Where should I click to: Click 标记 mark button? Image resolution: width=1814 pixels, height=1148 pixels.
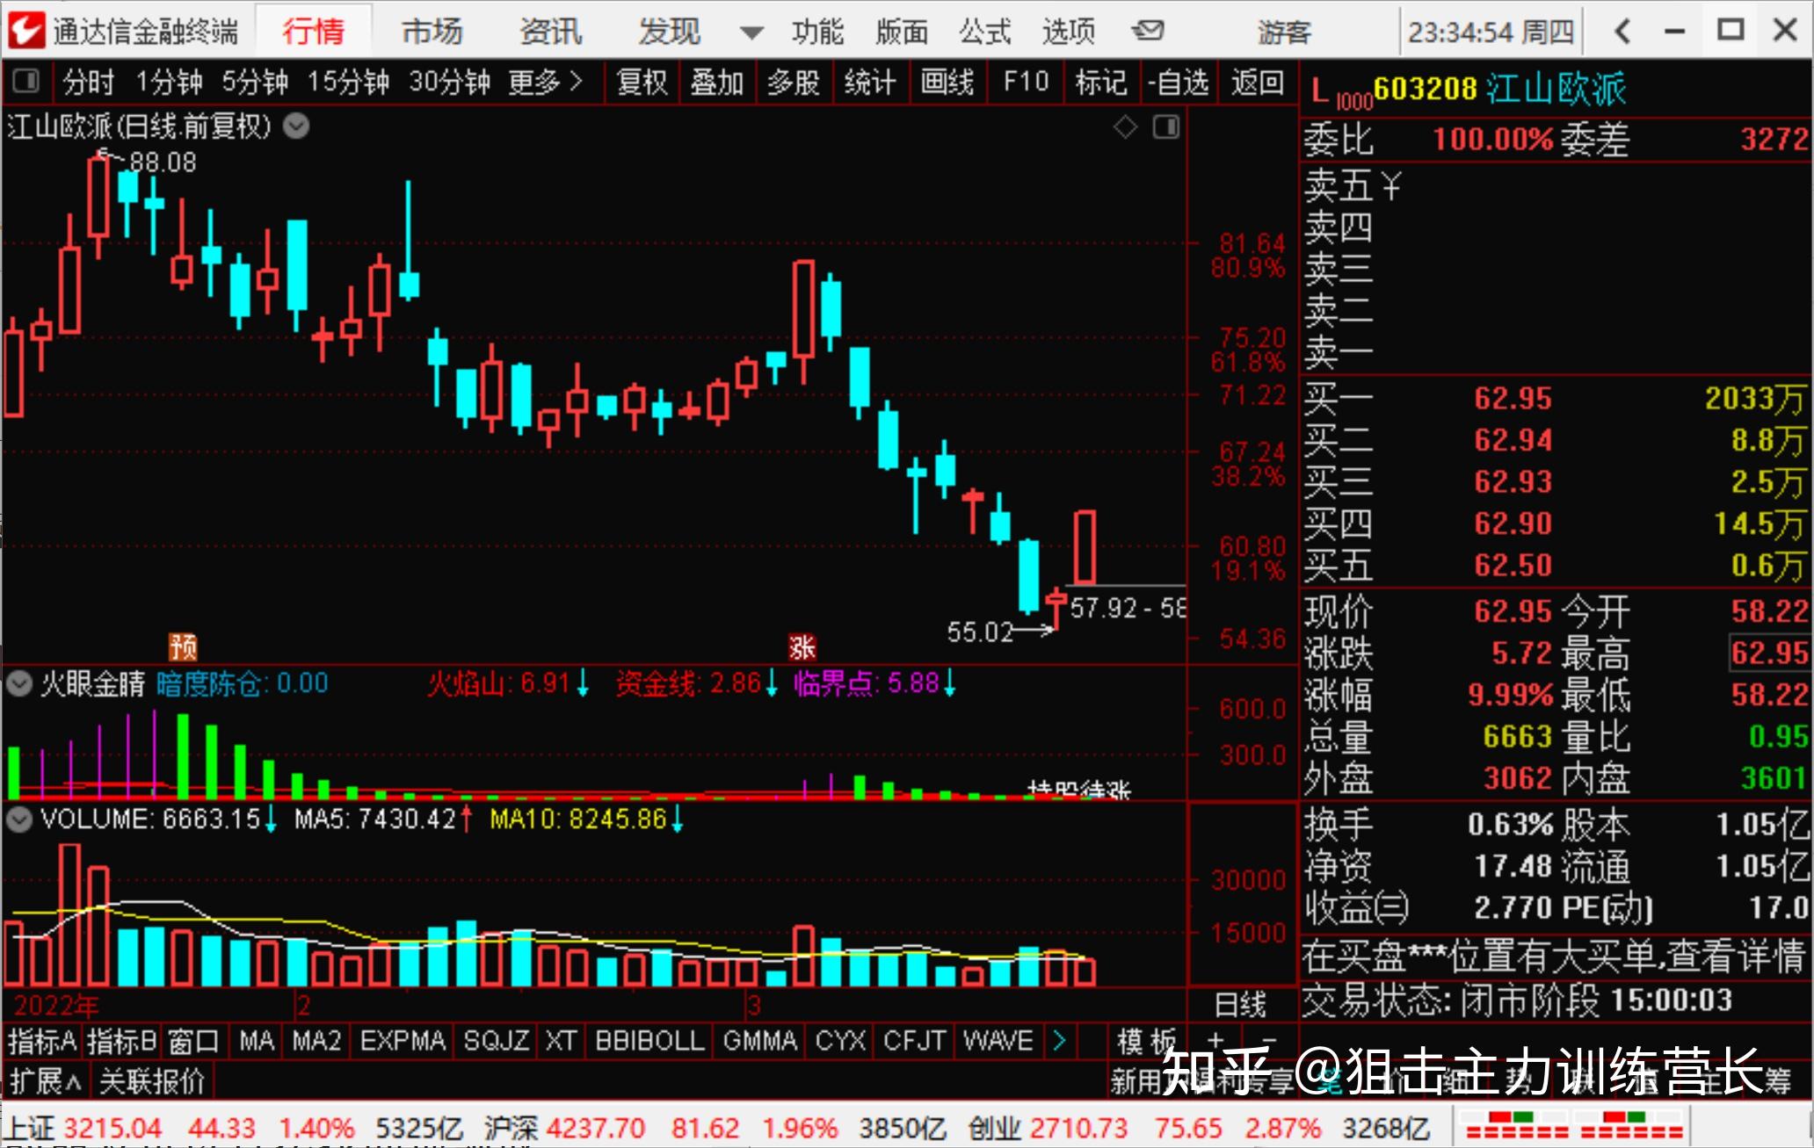[1101, 82]
